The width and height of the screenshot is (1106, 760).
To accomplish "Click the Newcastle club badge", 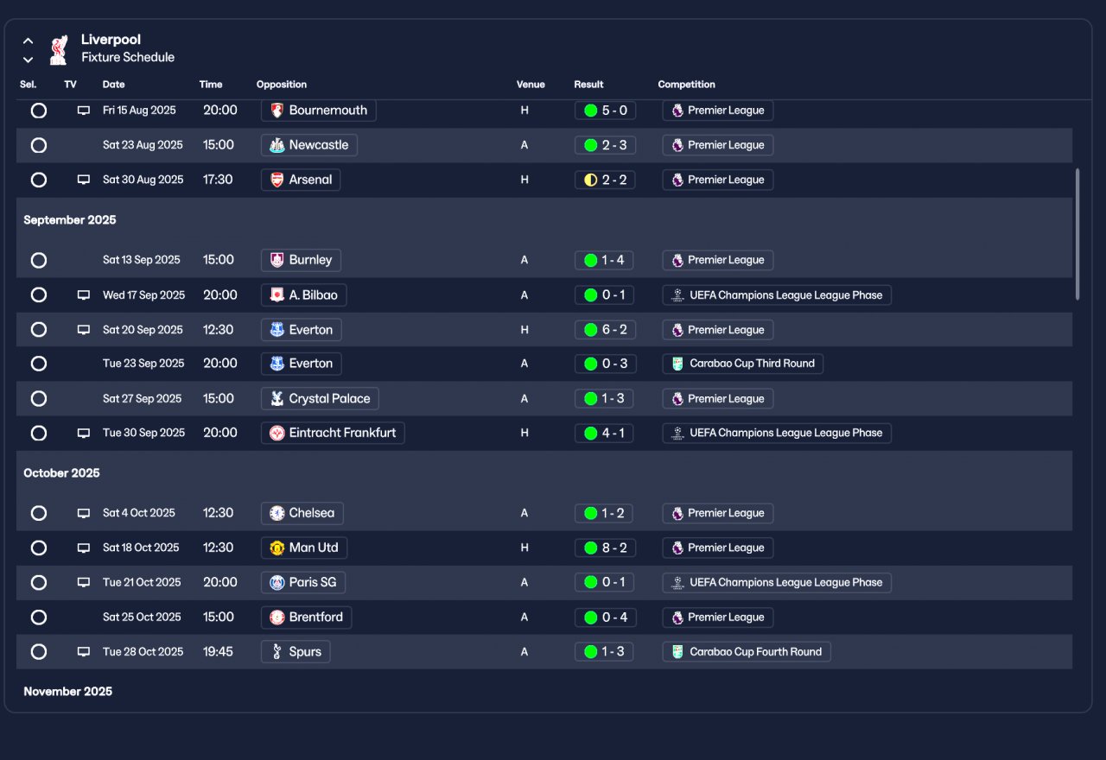I will pos(277,145).
